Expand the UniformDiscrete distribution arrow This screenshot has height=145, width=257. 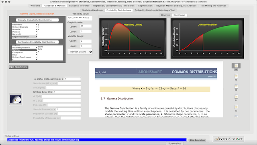[36, 27]
